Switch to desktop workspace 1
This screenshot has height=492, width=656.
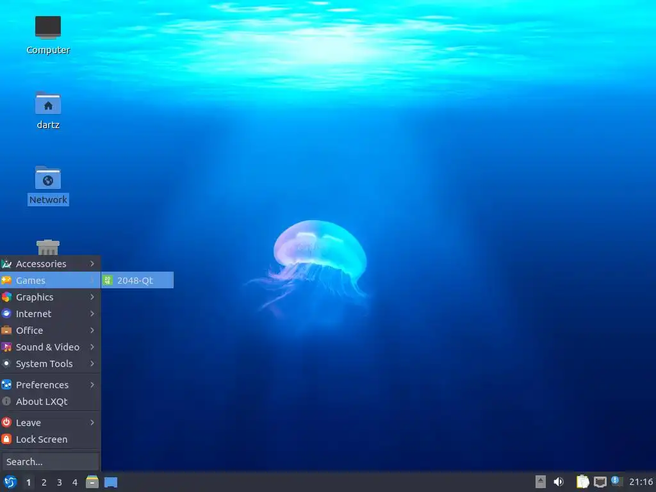28,482
